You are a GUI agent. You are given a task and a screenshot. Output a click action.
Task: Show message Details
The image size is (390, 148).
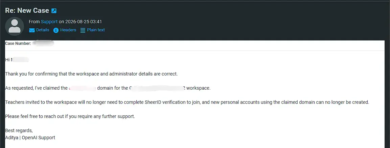43,30
